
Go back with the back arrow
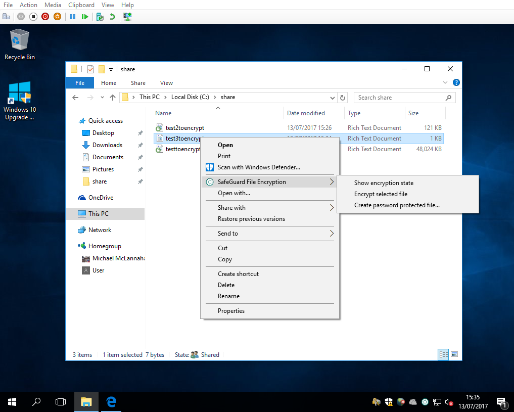click(75, 98)
